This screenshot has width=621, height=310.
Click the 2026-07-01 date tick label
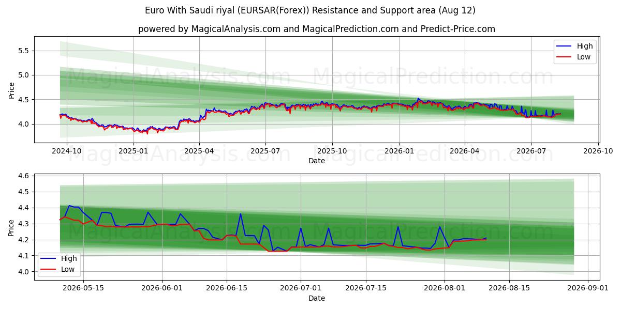pyautogui.click(x=301, y=288)
